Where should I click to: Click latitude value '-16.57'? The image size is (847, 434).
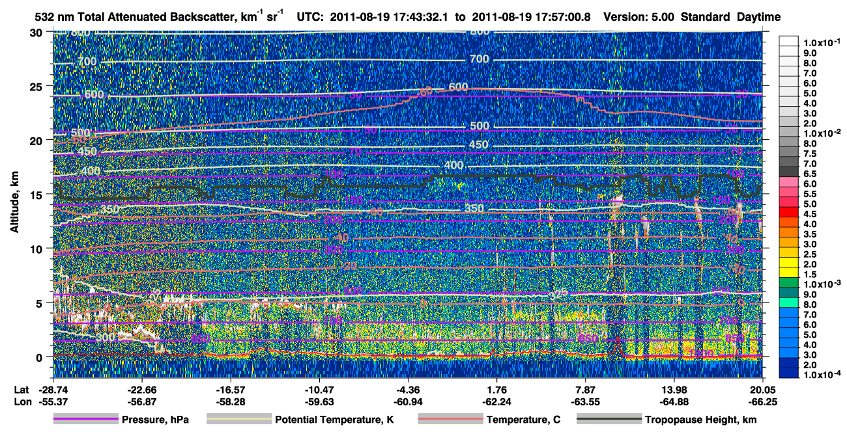230,390
